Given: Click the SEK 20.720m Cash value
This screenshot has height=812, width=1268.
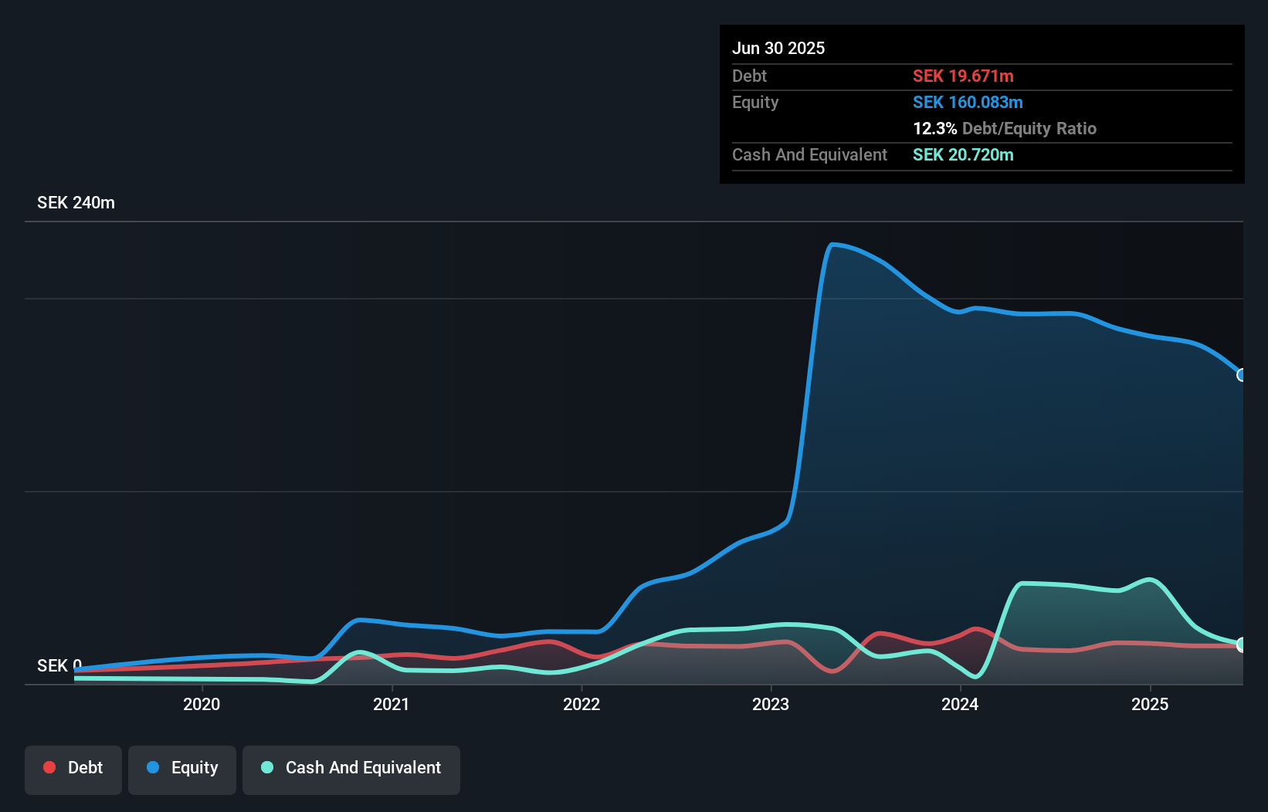Looking at the screenshot, I should click(x=962, y=154).
